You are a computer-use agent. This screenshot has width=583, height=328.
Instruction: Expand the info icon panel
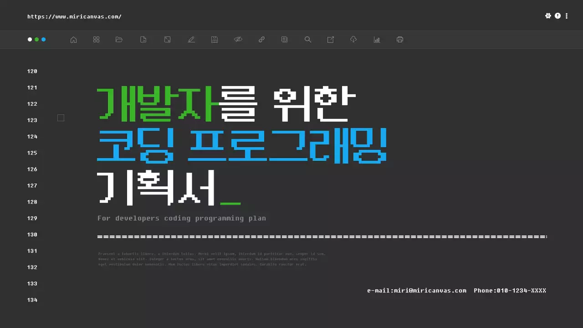[x=557, y=15]
